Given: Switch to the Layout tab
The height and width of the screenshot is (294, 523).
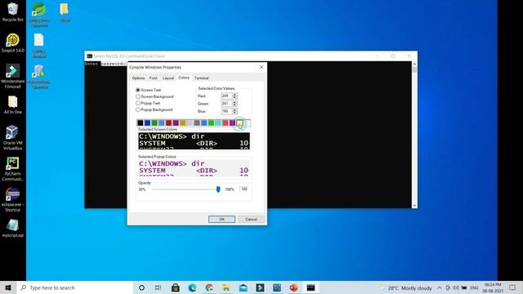Looking at the screenshot, I should pos(168,78).
